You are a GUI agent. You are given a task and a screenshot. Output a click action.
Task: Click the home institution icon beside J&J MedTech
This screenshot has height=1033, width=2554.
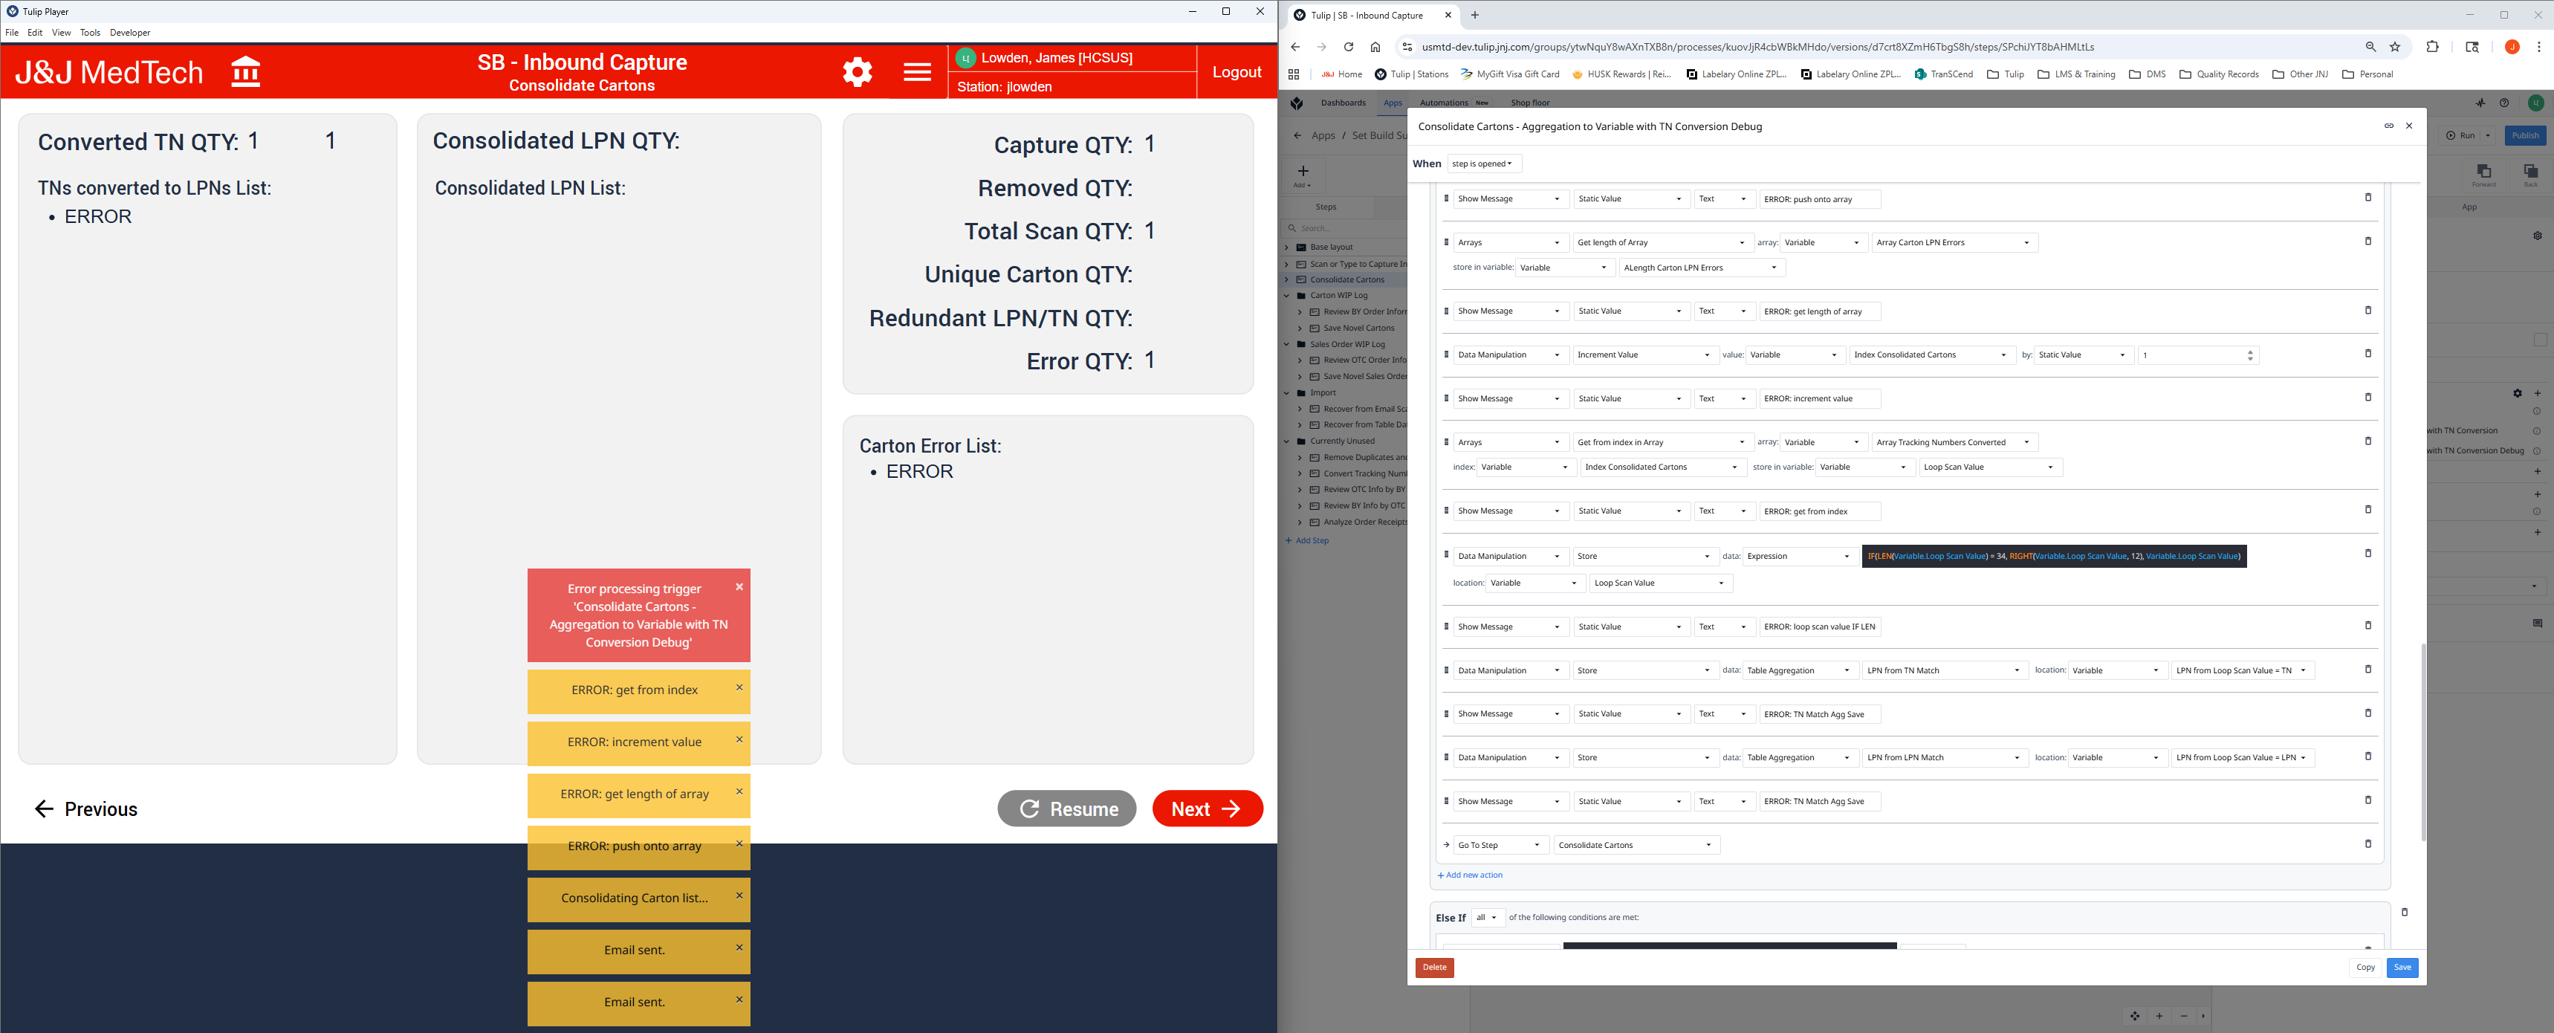[x=245, y=71]
